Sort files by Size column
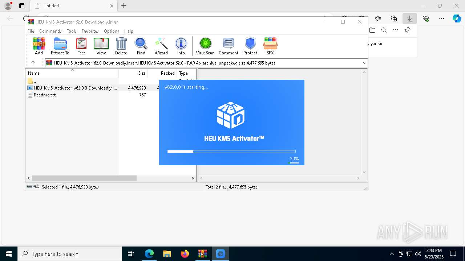The image size is (465, 261). (x=133, y=73)
